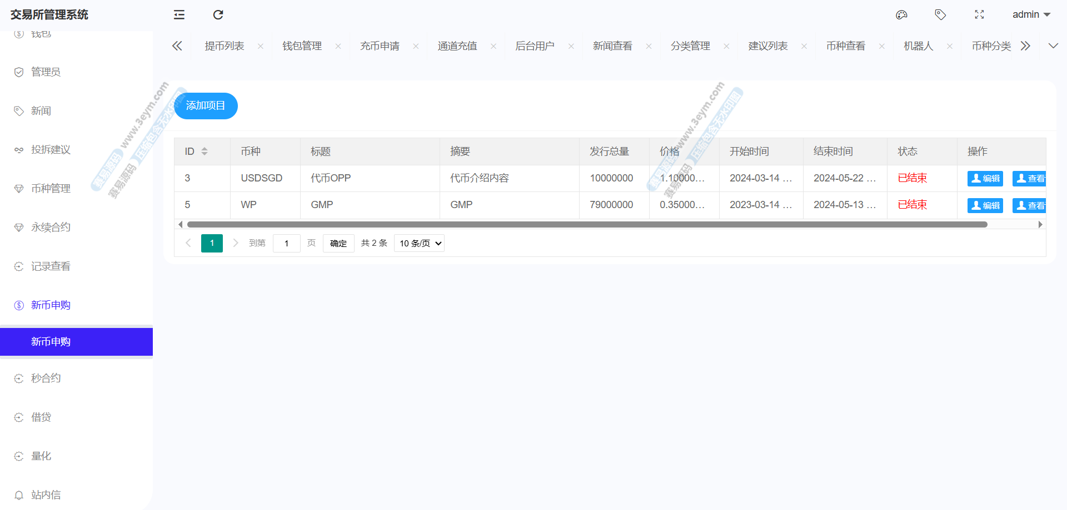This screenshot has width=1067, height=510.
Task: Expand the tab options down arrow
Action: 1053,46
